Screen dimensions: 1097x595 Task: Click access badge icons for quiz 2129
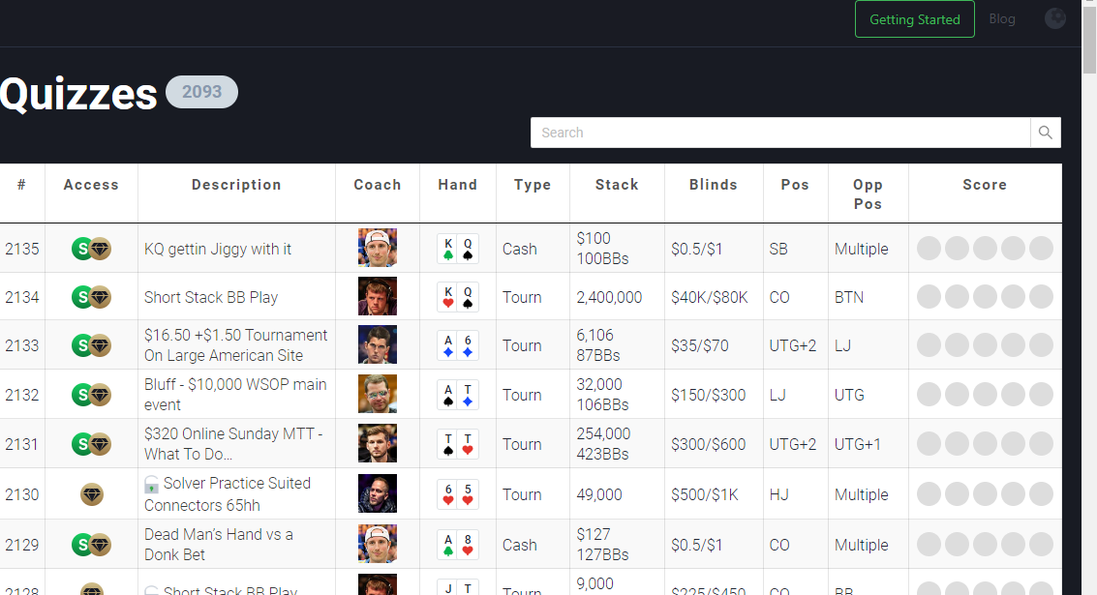pos(92,545)
